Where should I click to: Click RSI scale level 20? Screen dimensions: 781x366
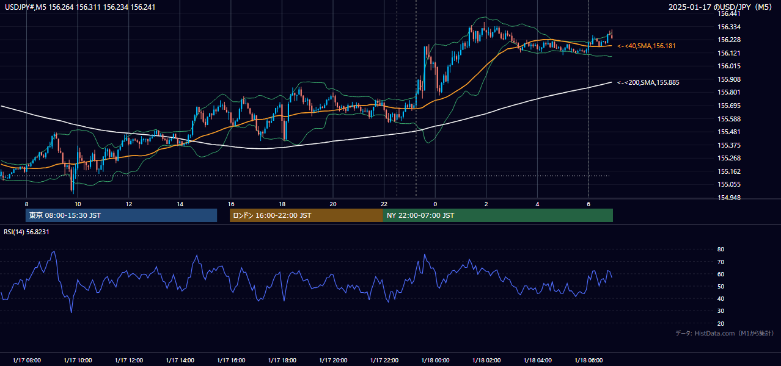pos(721,323)
